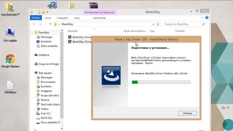
Task: Select Disco extraíble drive
Action: click(x=50, y=122)
